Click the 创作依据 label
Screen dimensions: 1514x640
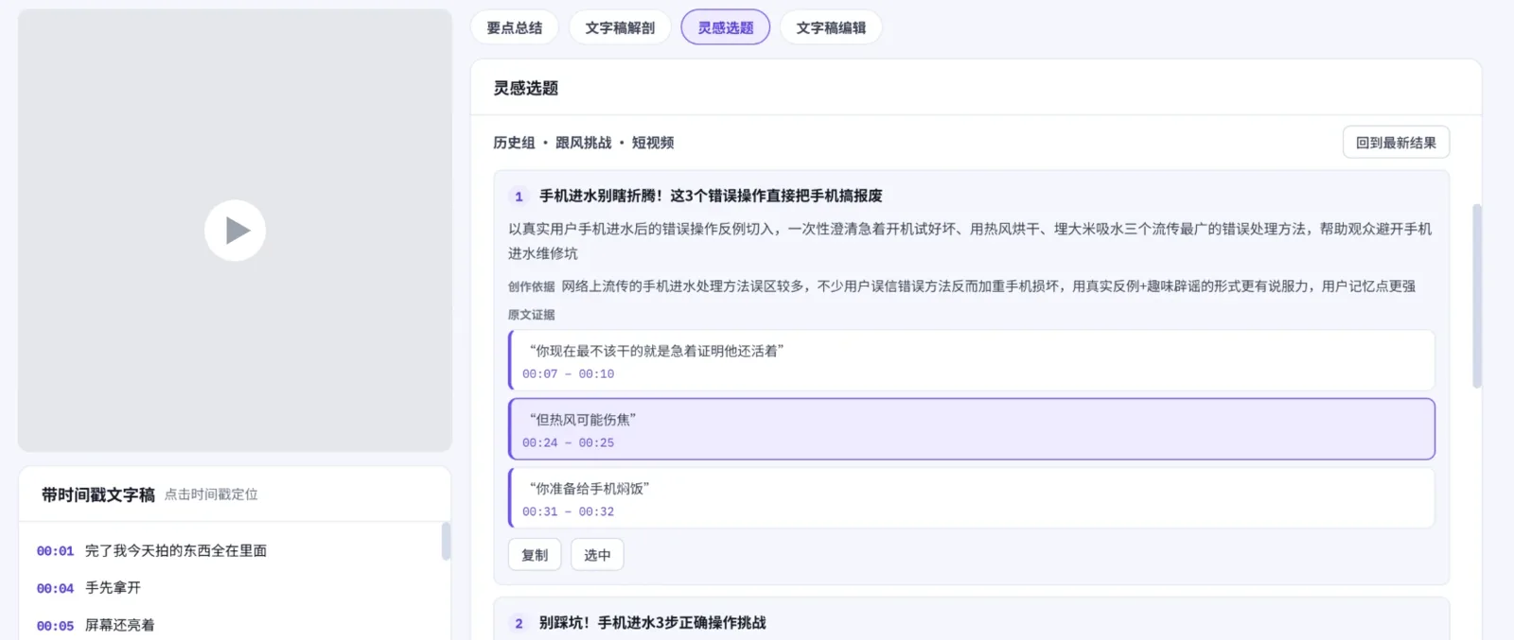click(x=532, y=286)
